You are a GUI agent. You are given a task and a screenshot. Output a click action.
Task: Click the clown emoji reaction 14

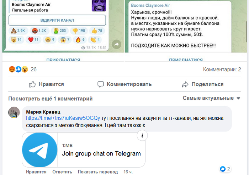16,40
